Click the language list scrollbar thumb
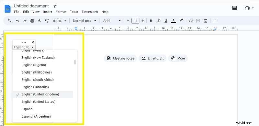 click(x=75, y=62)
